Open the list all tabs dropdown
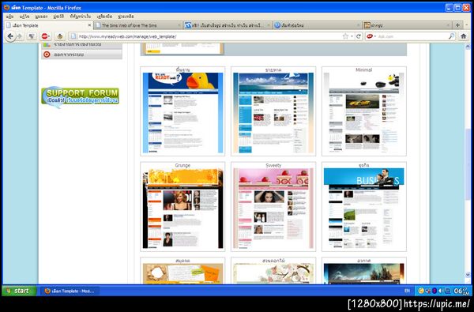 coord(468,25)
